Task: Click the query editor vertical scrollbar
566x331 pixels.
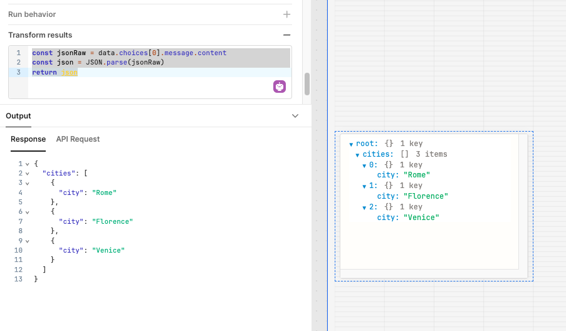Action: pos(307,82)
